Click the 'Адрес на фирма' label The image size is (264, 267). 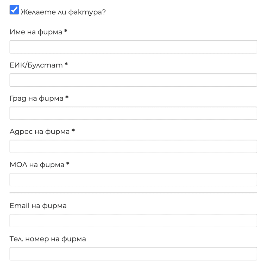39,131
